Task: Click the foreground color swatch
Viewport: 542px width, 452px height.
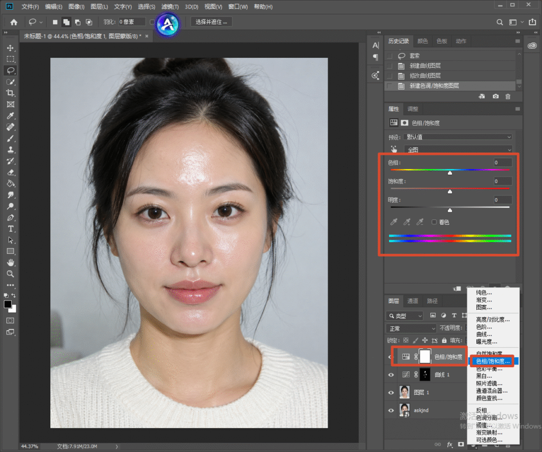Action: coord(7,304)
